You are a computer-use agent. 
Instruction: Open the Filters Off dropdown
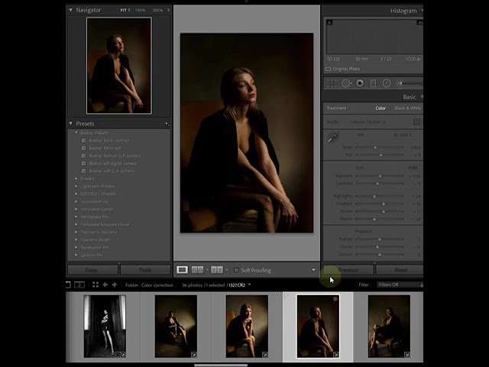pyautogui.click(x=398, y=284)
